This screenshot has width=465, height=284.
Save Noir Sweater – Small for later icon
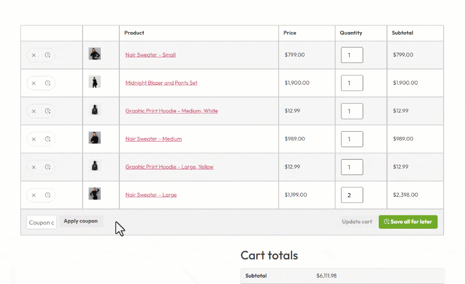(x=48, y=55)
